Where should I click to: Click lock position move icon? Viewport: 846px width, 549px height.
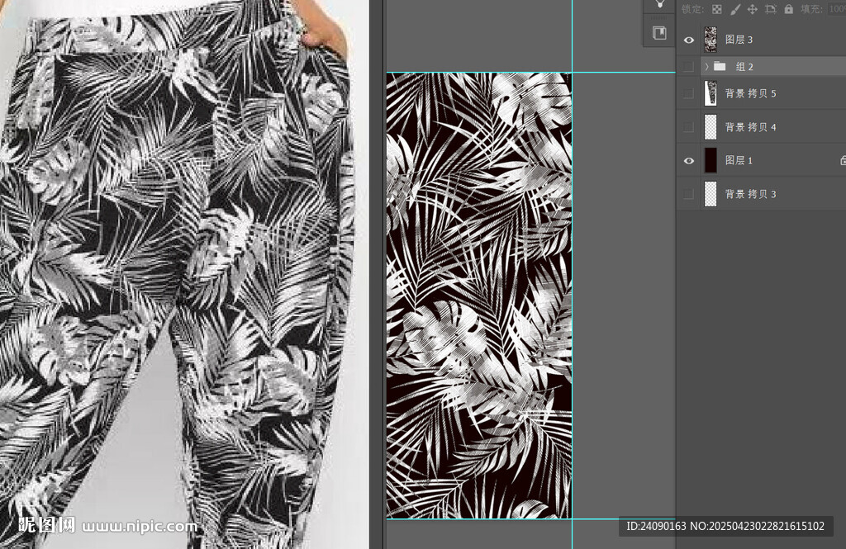click(752, 9)
